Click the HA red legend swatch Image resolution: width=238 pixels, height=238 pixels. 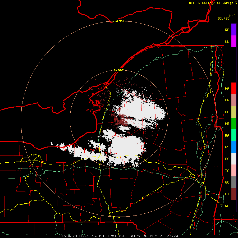[x=234, y=88]
